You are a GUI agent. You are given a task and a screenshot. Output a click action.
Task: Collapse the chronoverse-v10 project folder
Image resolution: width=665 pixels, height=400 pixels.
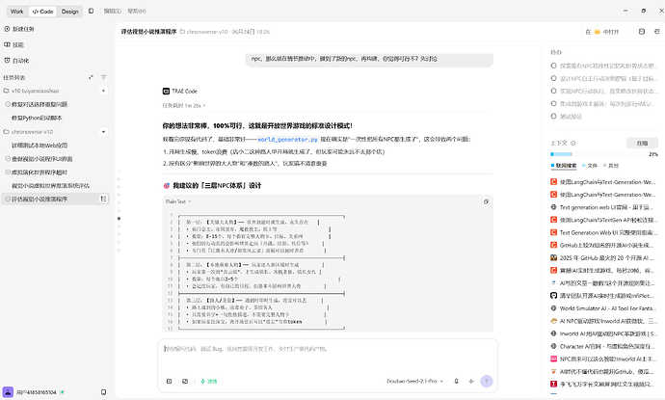pyautogui.click(x=28, y=131)
